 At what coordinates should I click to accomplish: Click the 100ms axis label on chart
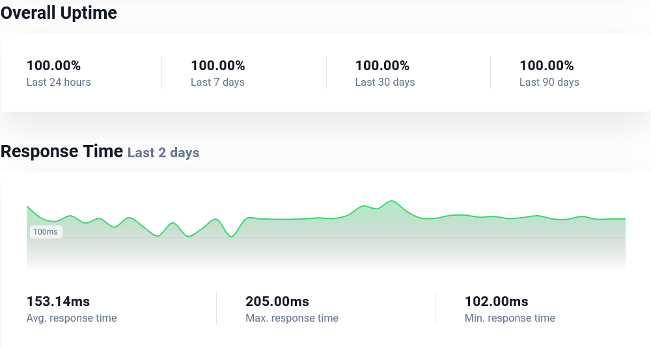coord(46,232)
